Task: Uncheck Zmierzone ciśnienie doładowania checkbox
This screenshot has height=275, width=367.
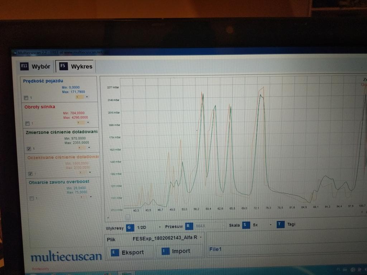Action: pyautogui.click(x=29, y=149)
